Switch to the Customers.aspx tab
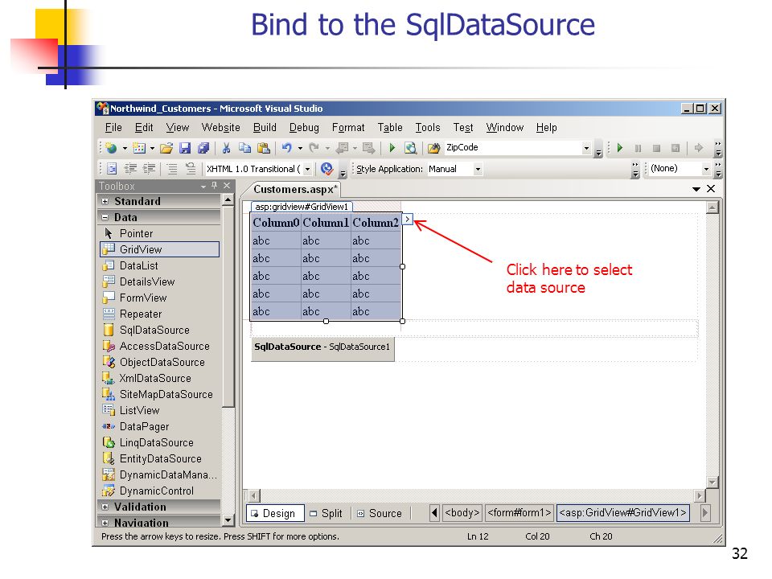This screenshot has width=772, height=579. 295,190
